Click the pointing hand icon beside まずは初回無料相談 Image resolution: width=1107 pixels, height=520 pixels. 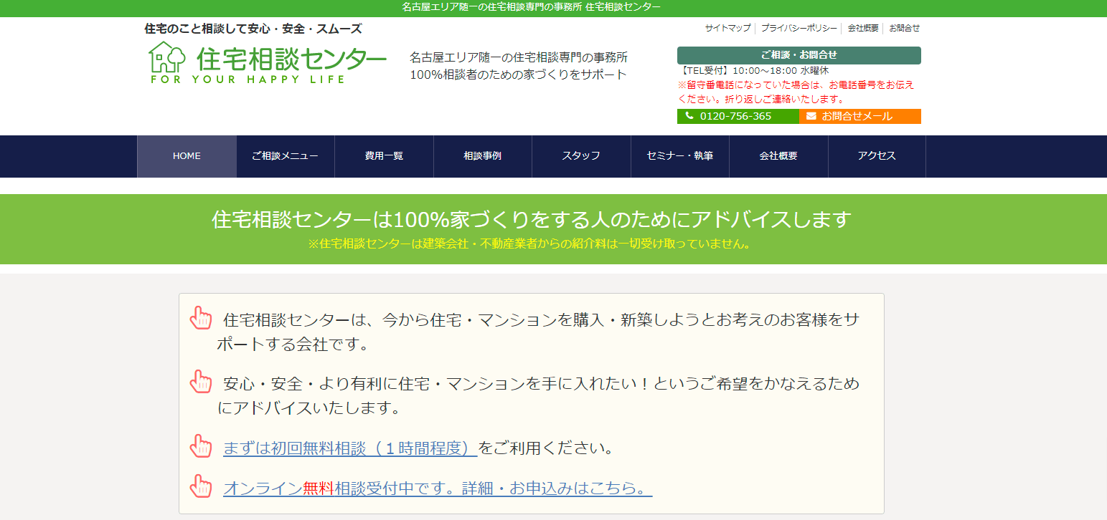click(201, 446)
